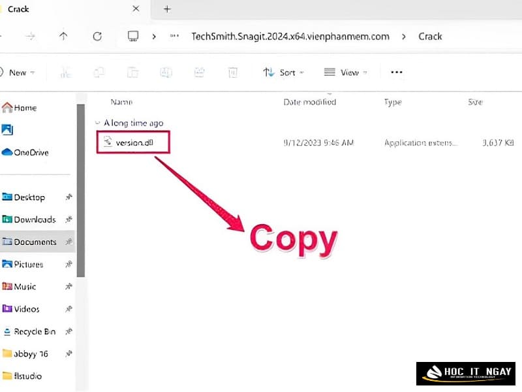Go forward in folder history
Image resolution: width=522 pixels, height=392 pixels.
tap(31, 37)
